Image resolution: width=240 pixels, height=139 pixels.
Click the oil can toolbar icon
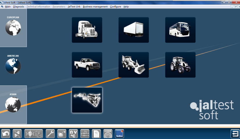coord(62,134)
